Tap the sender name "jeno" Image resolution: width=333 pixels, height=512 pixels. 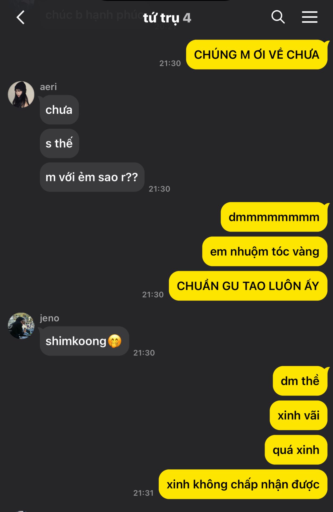pyautogui.click(x=49, y=318)
